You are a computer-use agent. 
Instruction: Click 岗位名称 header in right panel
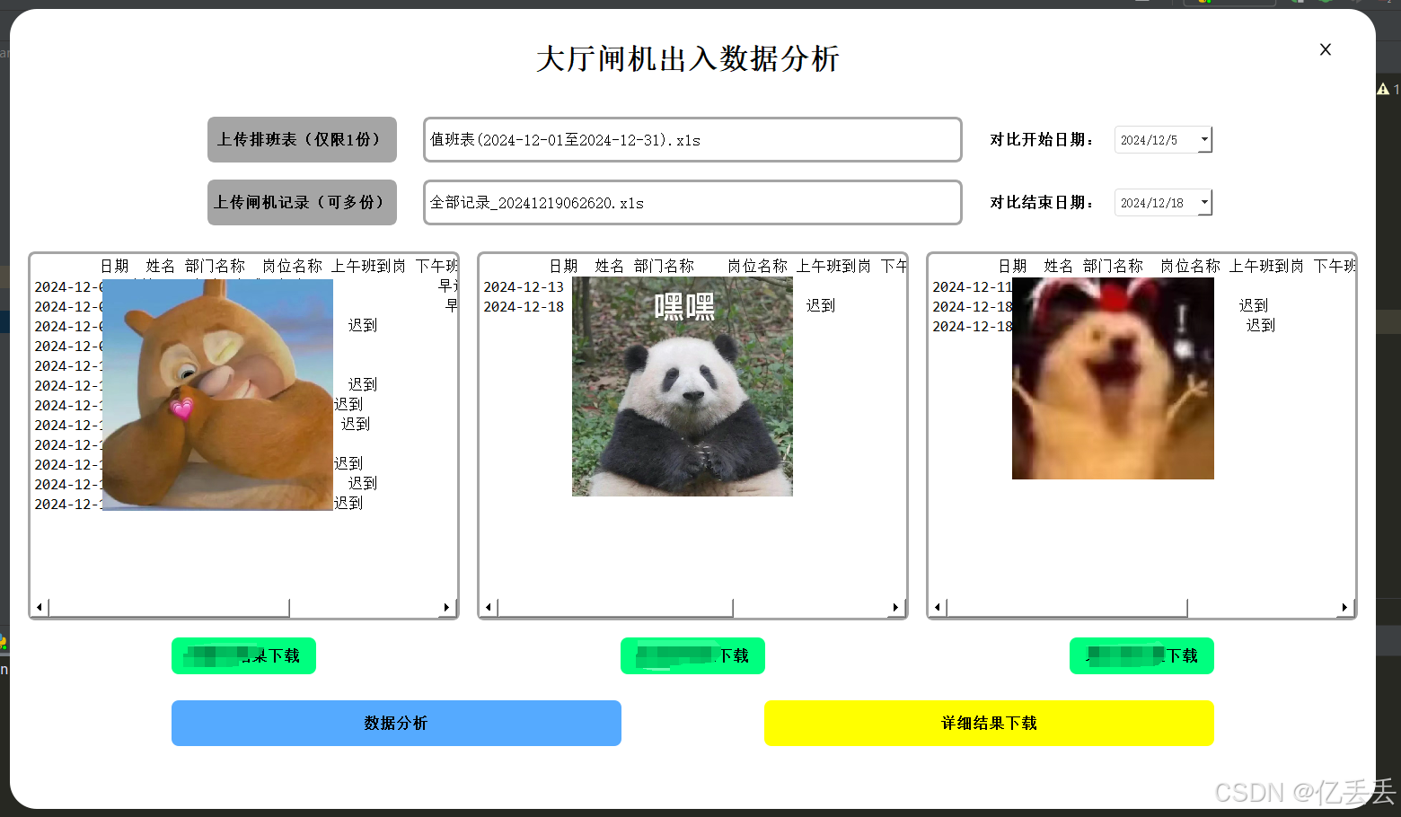point(1190,266)
